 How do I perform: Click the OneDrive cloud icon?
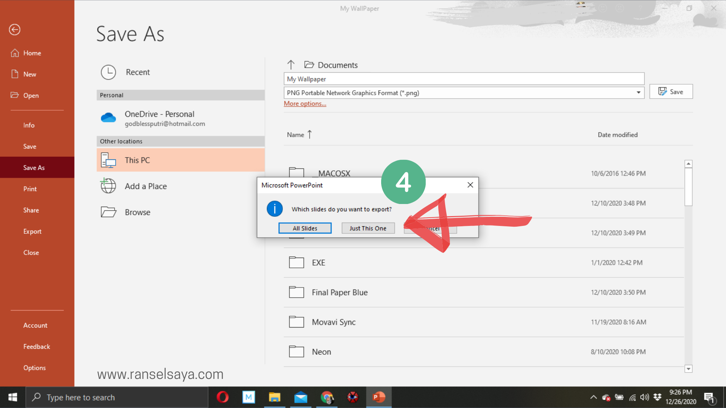click(x=108, y=118)
